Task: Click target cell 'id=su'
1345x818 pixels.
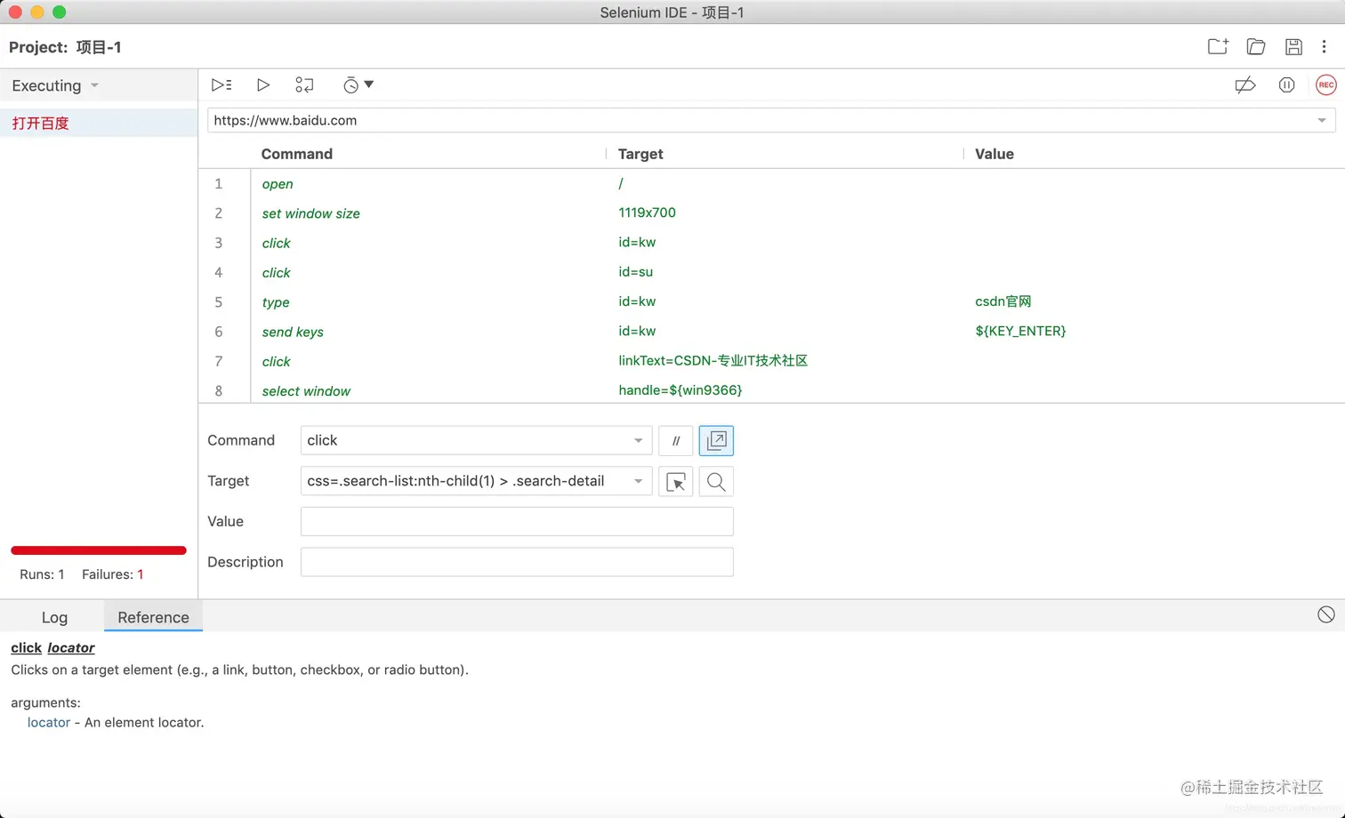Action: [636, 272]
